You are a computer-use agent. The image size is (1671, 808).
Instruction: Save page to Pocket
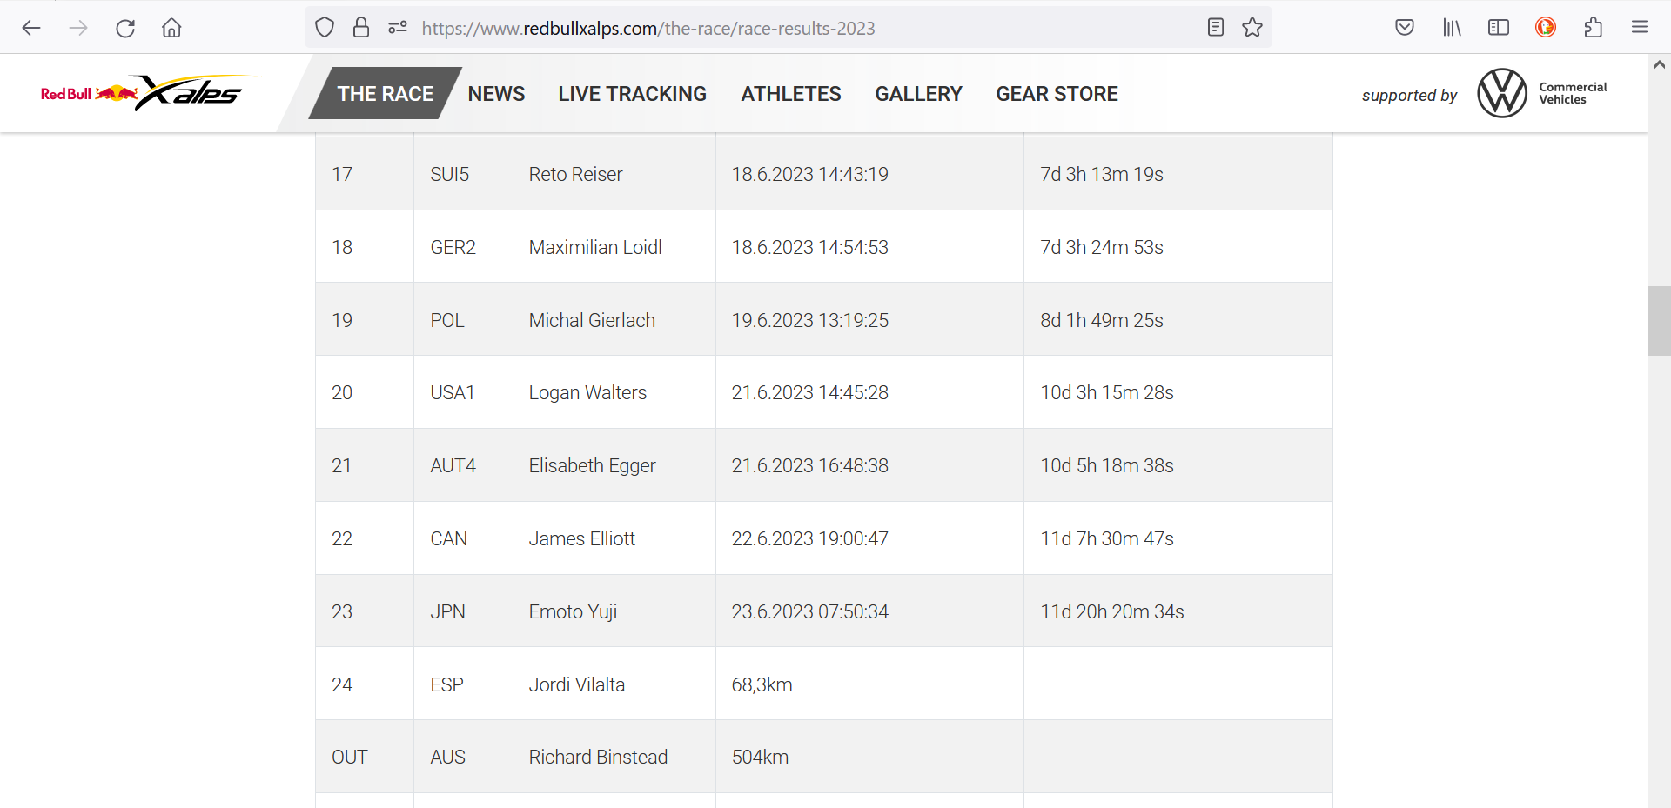[x=1405, y=28]
